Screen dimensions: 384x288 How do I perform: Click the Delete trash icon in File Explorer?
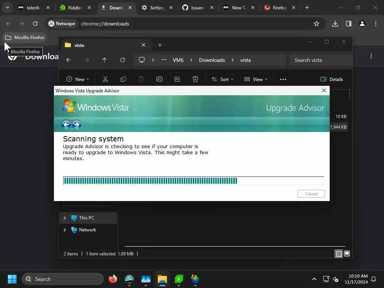[195, 79]
